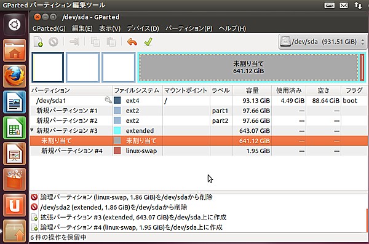
Task: Select 新規パーティション #4 linux-swap row
Action: pyautogui.click(x=199, y=151)
